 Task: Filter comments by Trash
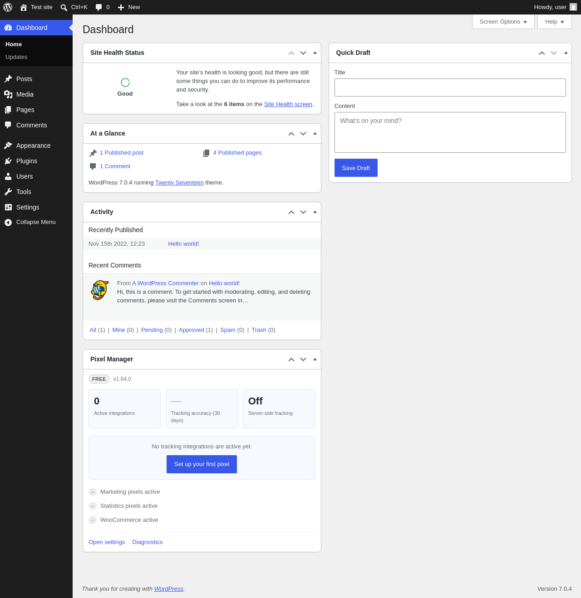(x=259, y=330)
